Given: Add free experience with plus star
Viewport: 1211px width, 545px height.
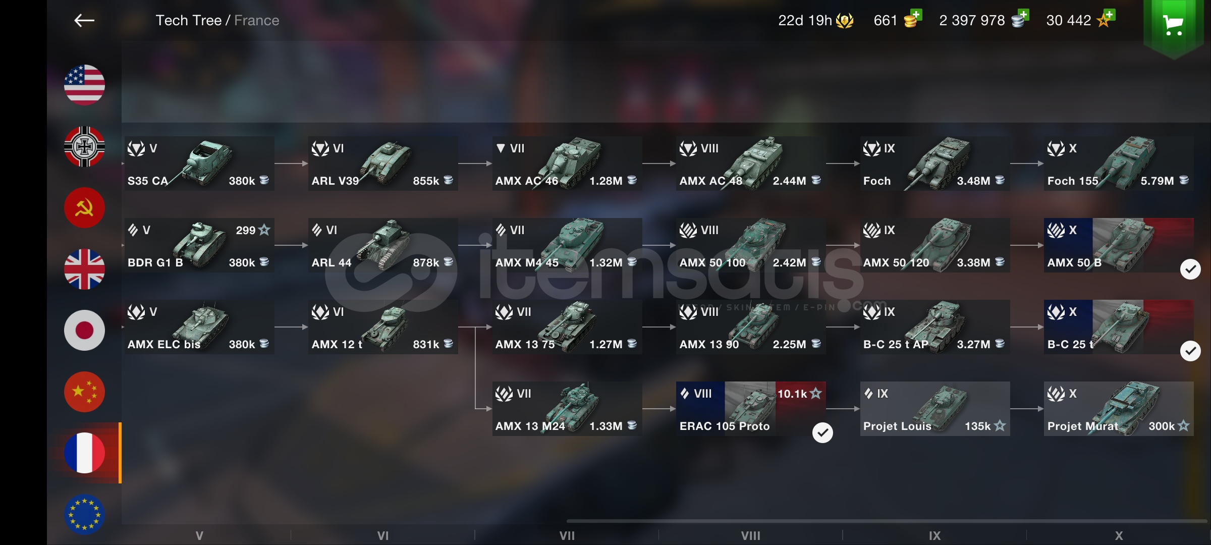Looking at the screenshot, I should click(x=1105, y=19).
